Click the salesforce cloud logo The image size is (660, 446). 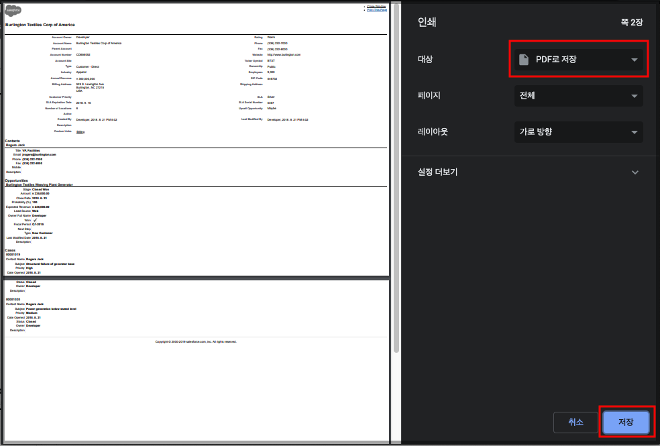(x=13, y=11)
